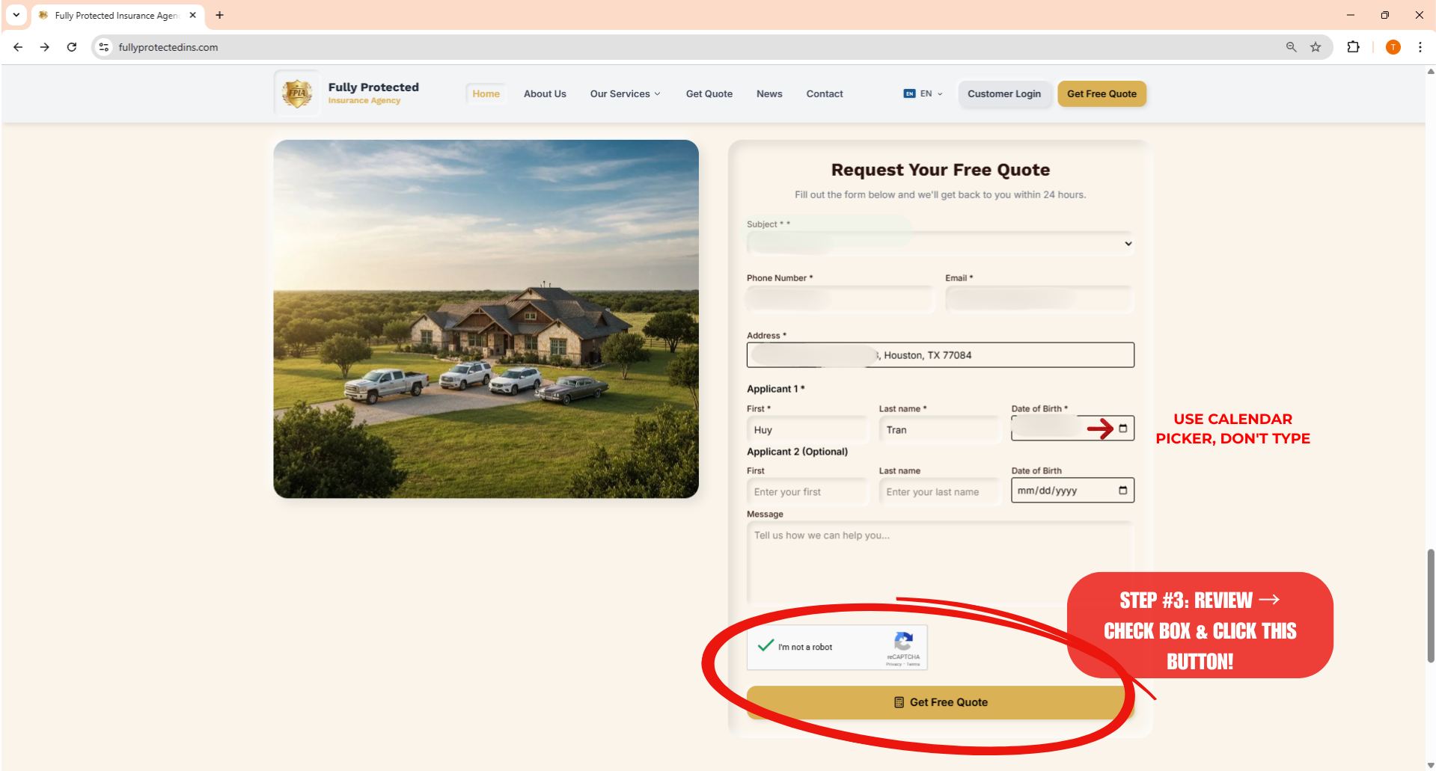Open the EN language selector
The width and height of the screenshot is (1436, 771).
point(923,93)
